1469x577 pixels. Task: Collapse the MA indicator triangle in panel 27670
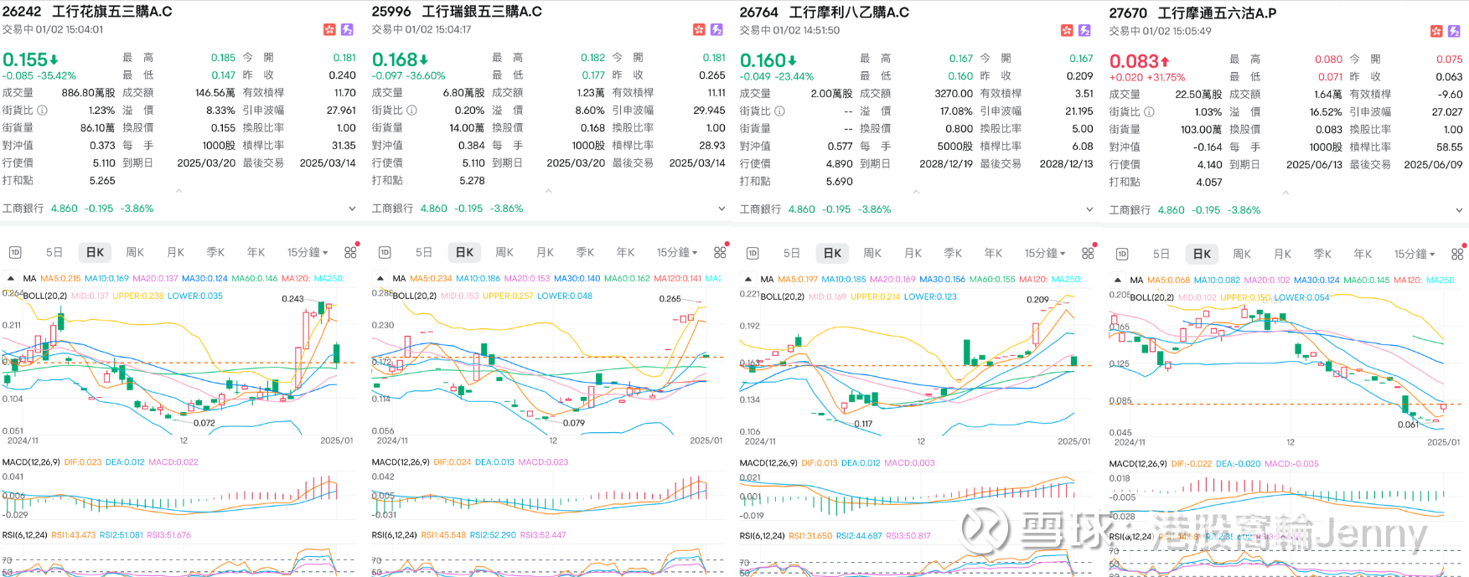point(1117,280)
